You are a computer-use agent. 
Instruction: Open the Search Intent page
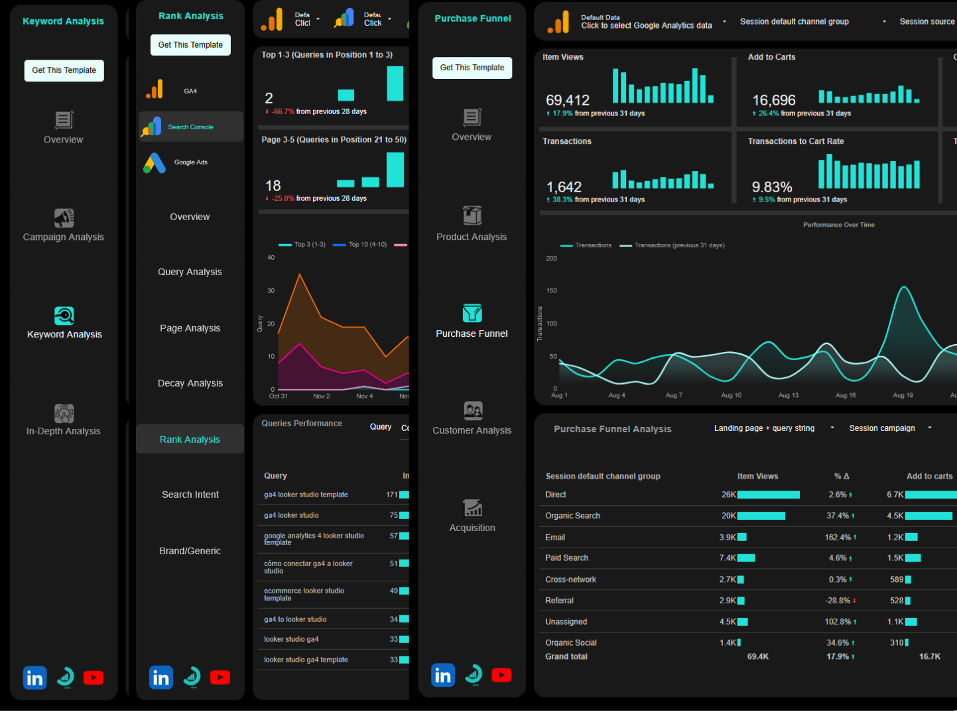click(x=190, y=495)
